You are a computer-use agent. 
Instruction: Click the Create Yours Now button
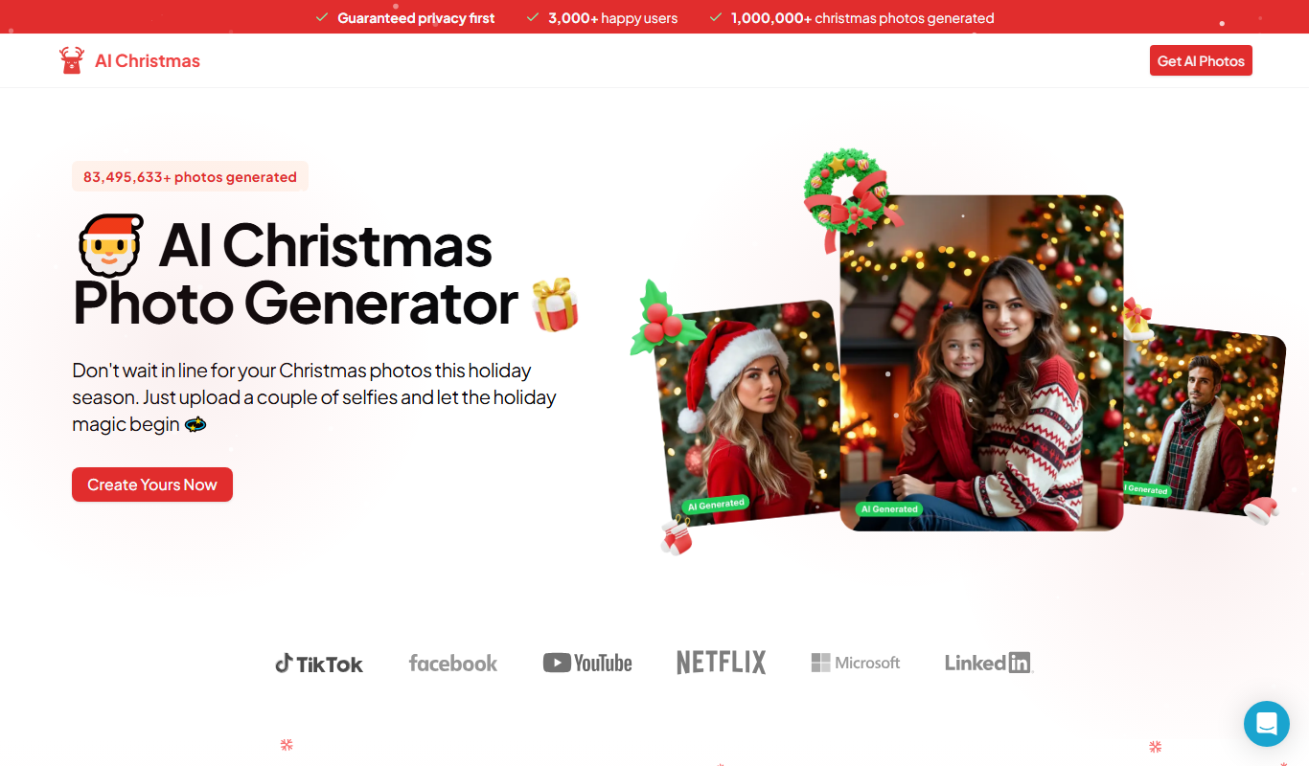pos(152,484)
